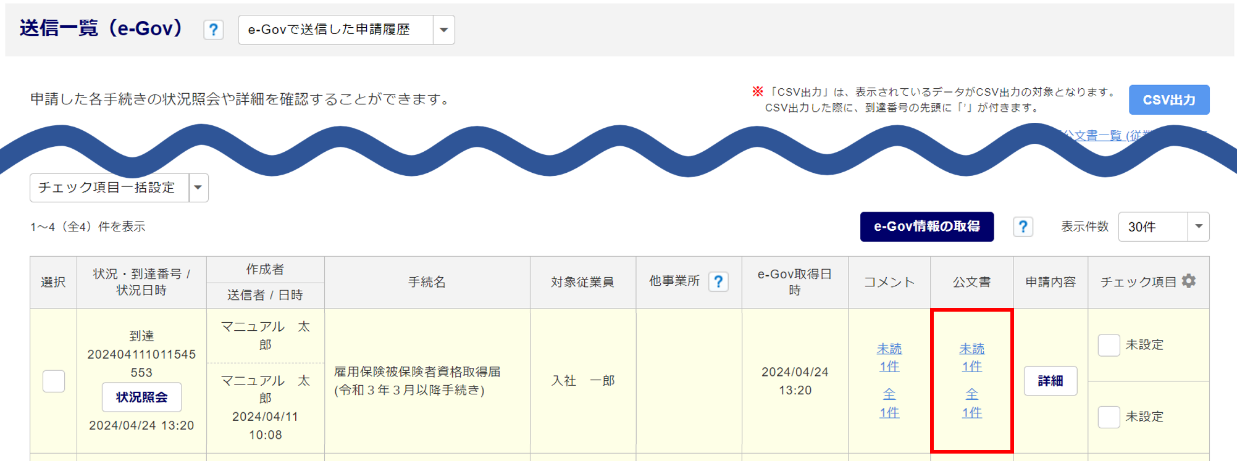Image resolution: width=1237 pixels, height=461 pixels.
Task: Check the second 未設定 checkbox
Action: [1109, 417]
